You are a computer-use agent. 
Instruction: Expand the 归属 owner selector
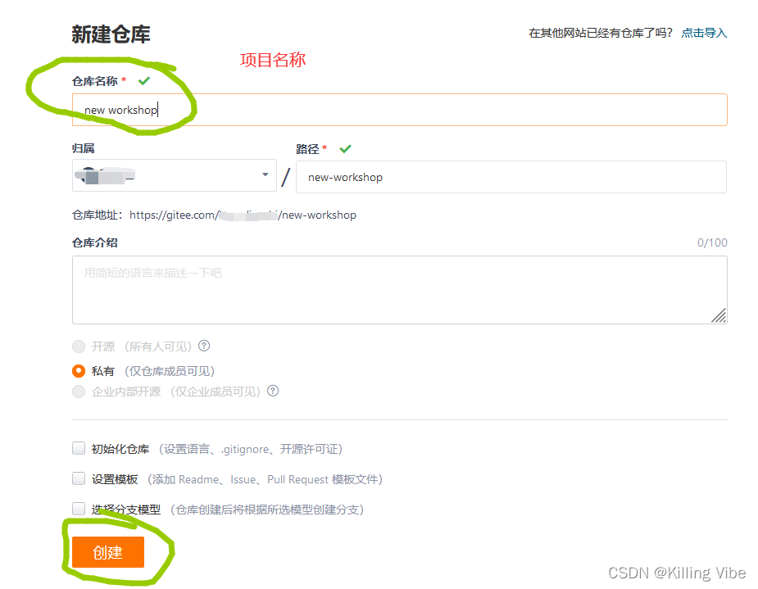point(174,175)
